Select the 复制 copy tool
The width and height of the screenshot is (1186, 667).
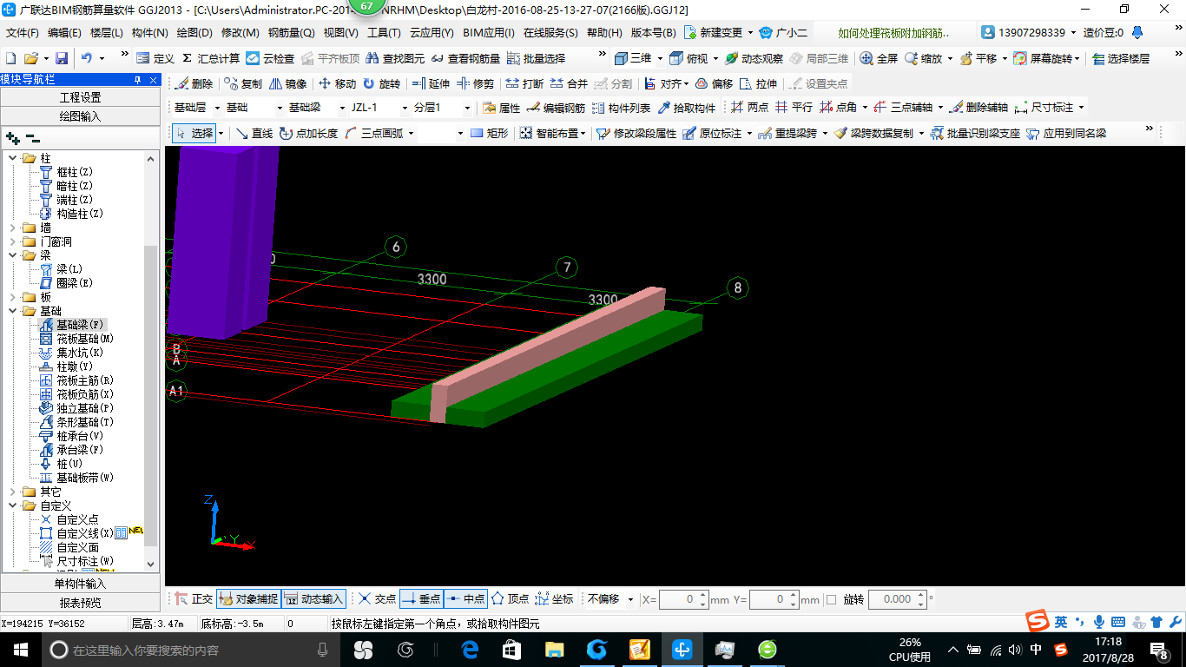[x=242, y=84]
